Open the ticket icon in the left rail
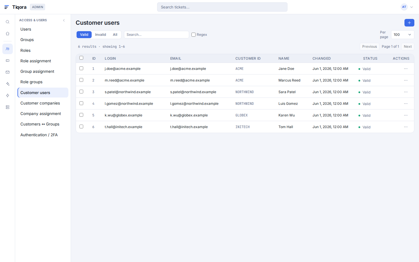419x262 pixels. [x=8, y=61]
